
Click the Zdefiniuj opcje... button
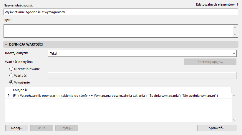click(210, 62)
